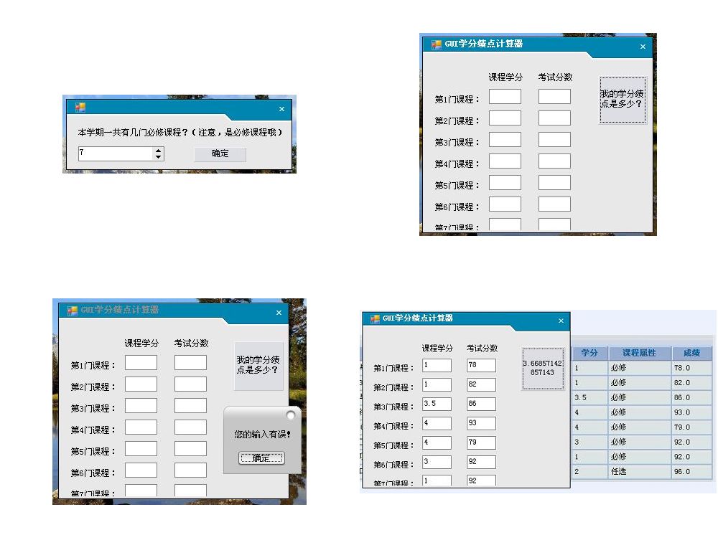Select the 学分 column header in the table
This screenshot has height=535, width=718.
589,354
